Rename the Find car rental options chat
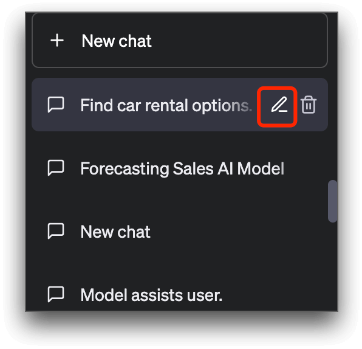The width and height of the screenshot is (362, 349). click(279, 105)
